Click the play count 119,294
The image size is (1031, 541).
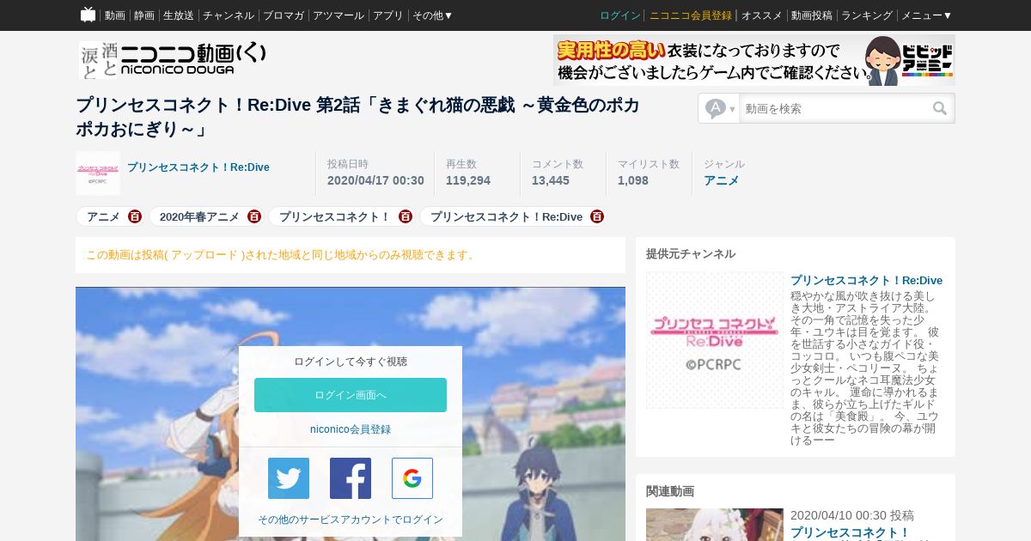point(468,180)
